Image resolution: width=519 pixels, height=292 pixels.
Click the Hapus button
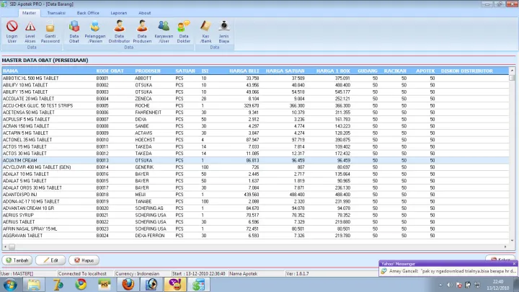click(x=84, y=260)
